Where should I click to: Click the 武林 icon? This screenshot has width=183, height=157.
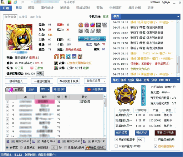56,63
